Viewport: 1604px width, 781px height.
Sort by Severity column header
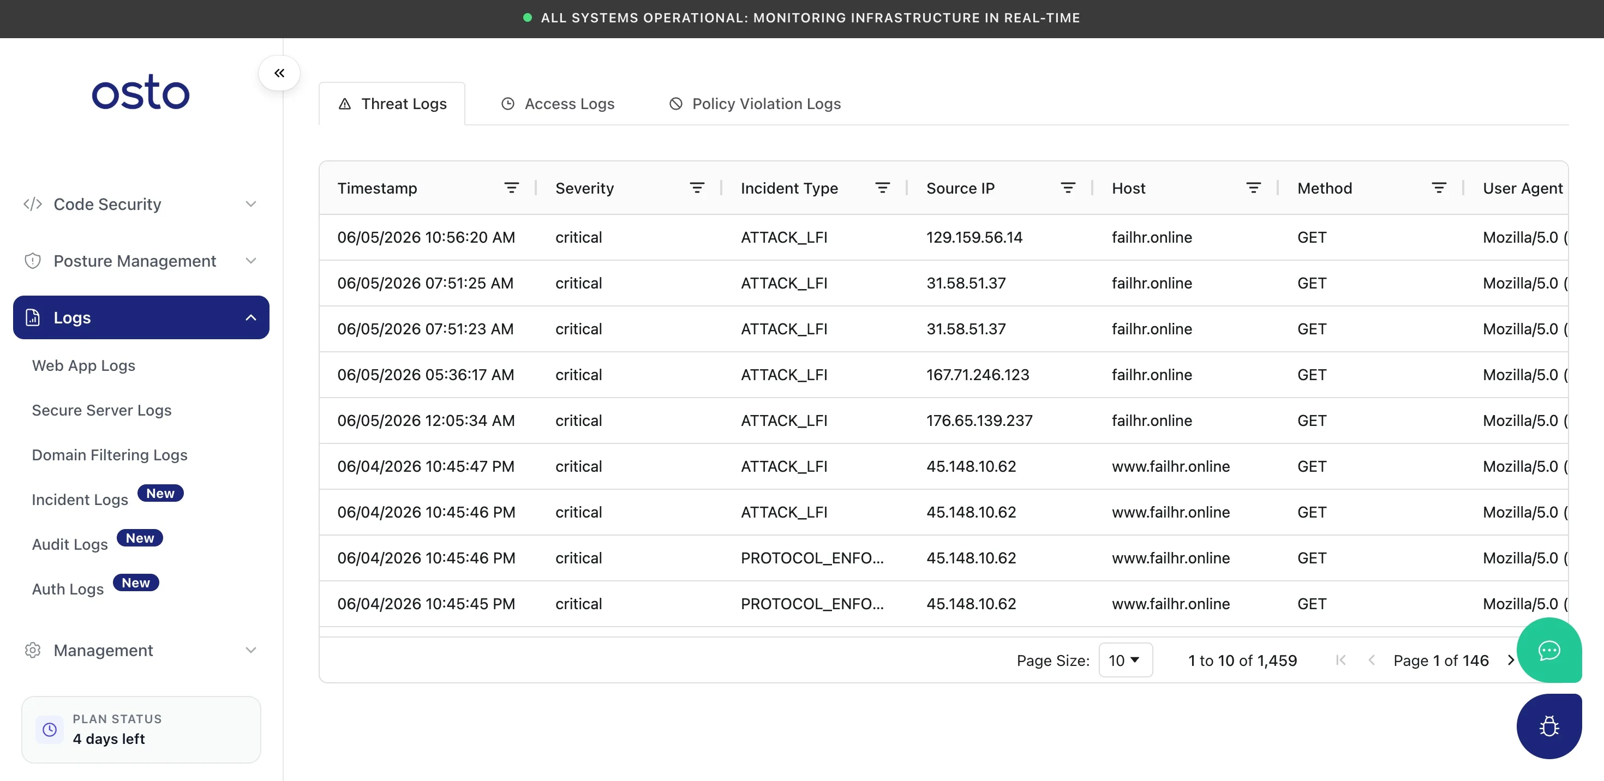(x=585, y=188)
